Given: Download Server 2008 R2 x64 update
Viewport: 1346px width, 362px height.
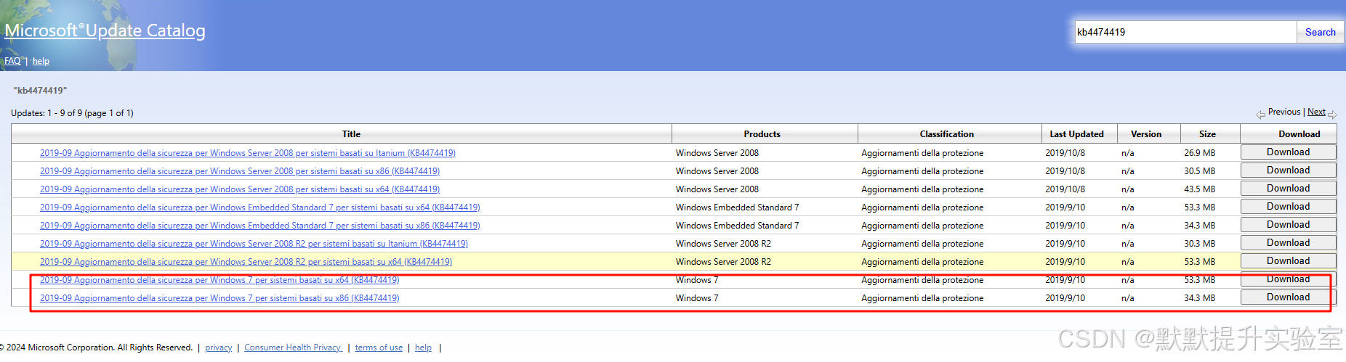Looking at the screenshot, I should [1288, 261].
